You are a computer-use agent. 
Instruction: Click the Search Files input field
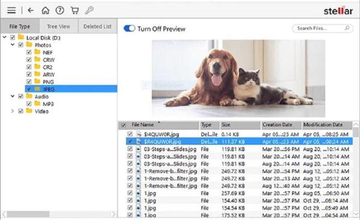322,28
